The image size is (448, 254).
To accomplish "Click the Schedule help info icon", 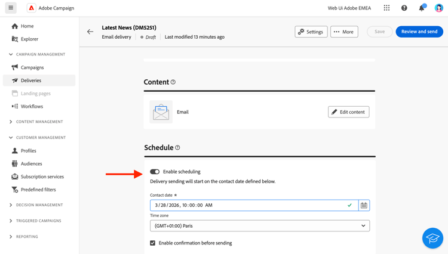I will pyautogui.click(x=177, y=148).
